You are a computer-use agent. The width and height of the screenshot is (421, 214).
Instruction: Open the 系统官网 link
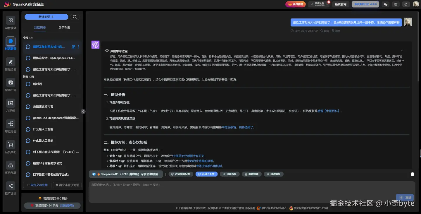point(341,4)
